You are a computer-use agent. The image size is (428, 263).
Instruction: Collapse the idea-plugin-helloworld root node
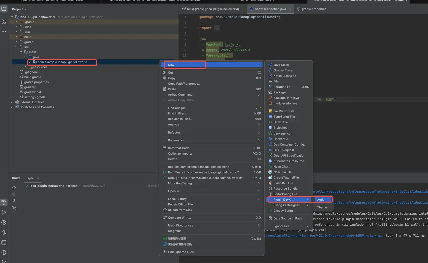(x=12, y=17)
